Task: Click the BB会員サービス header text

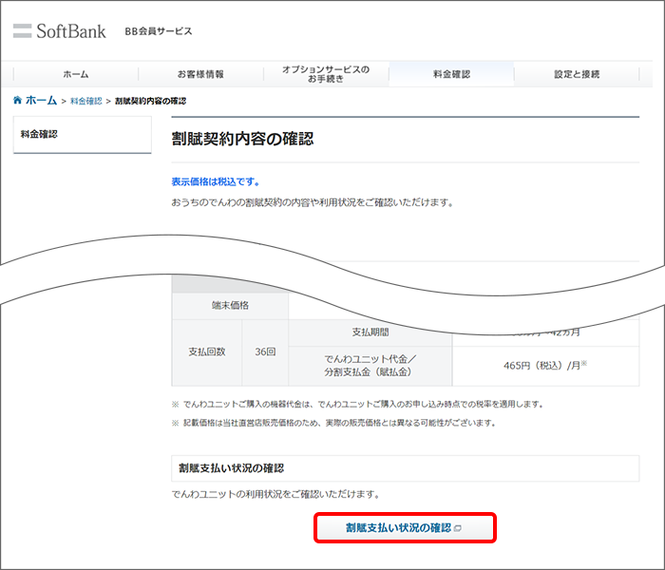Action: [159, 31]
